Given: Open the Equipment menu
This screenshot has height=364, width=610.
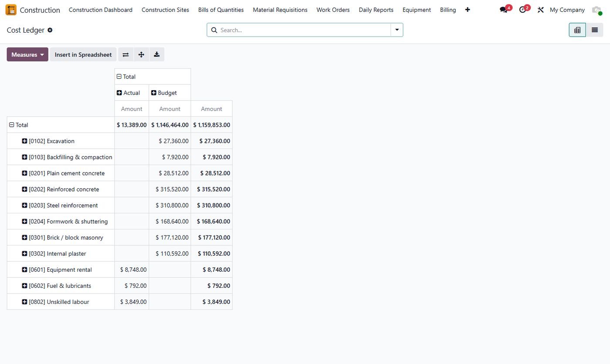Looking at the screenshot, I should 417,10.
